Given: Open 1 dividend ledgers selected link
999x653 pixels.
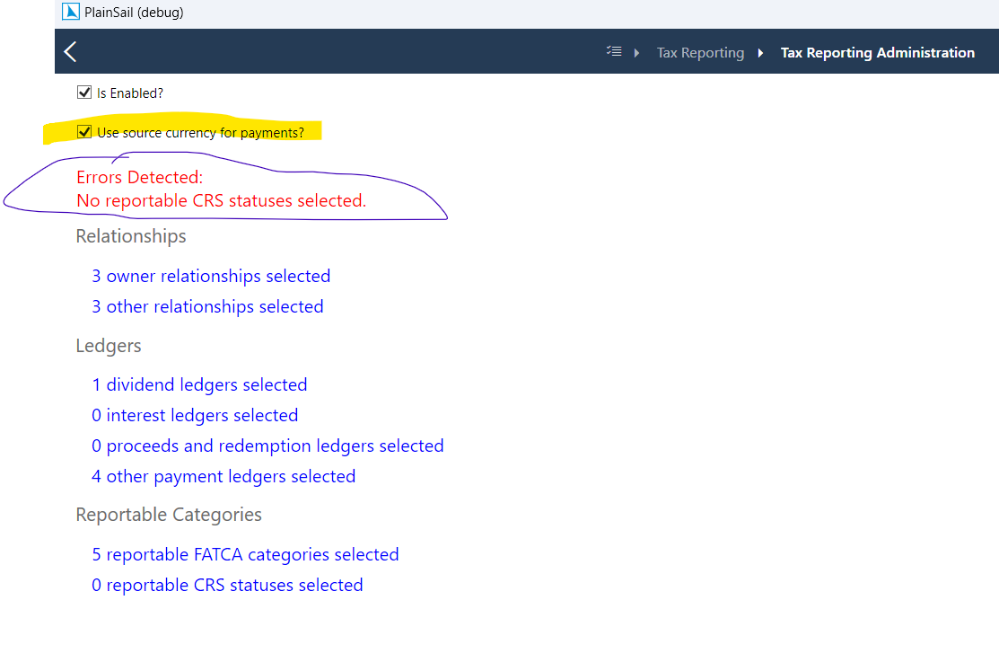Looking at the screenshot, I should pyautogui.click(x=199, y=384).
